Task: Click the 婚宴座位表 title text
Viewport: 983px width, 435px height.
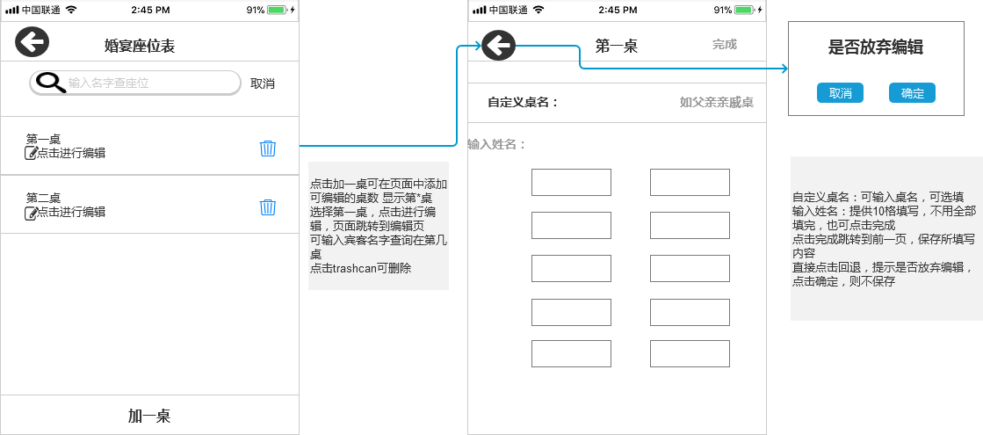Action: (139, 46)
